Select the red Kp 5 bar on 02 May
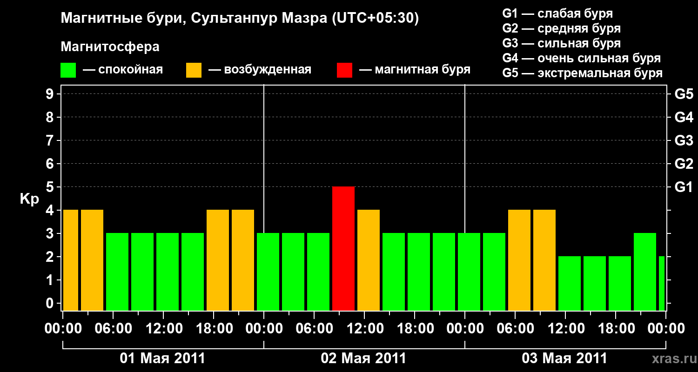Image resolution: width=698 pixels, height=372 pixels. [x=343, y=248]
